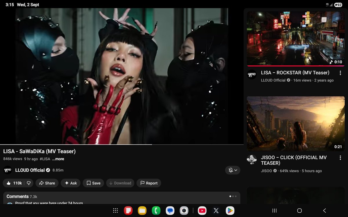Tap the 0:21 duration badge on JISOO video
Screen dimensions: 348x217
pyautogui.click(x=338, y=147)
